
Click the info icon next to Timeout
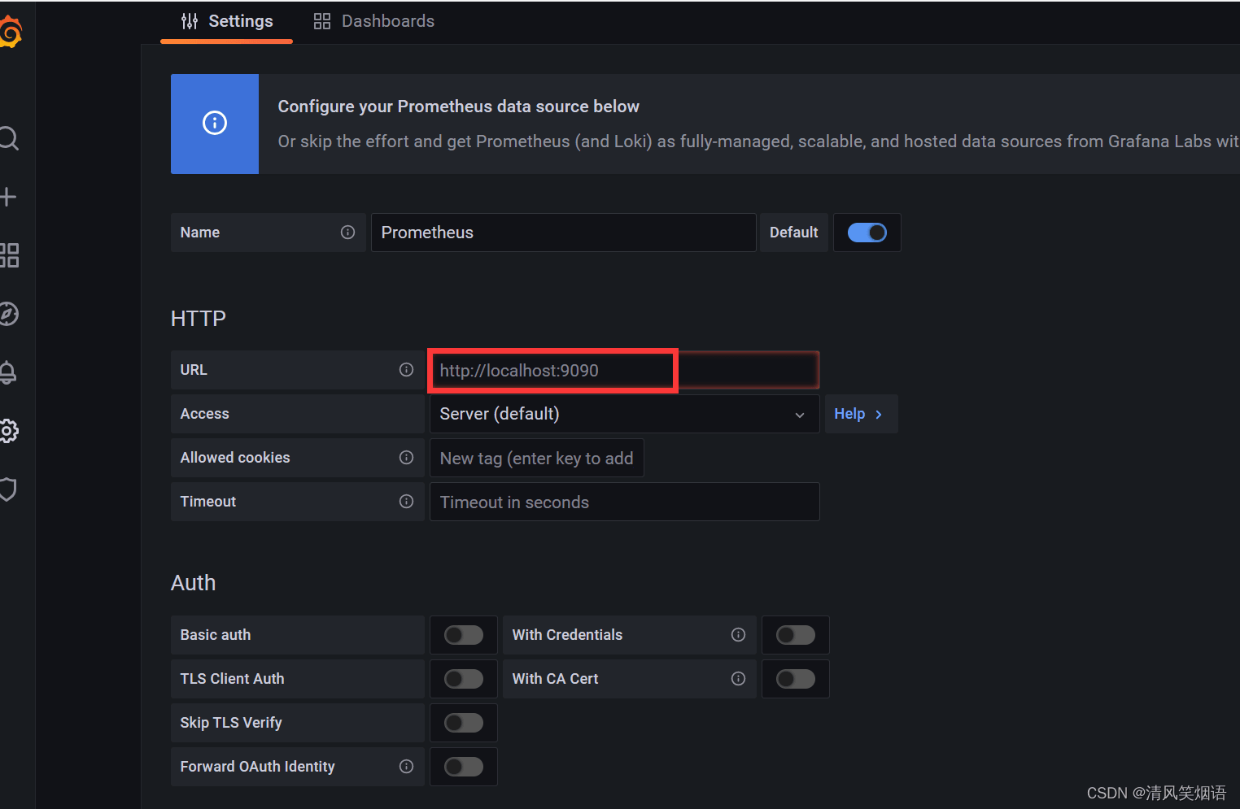coord(406,502)
